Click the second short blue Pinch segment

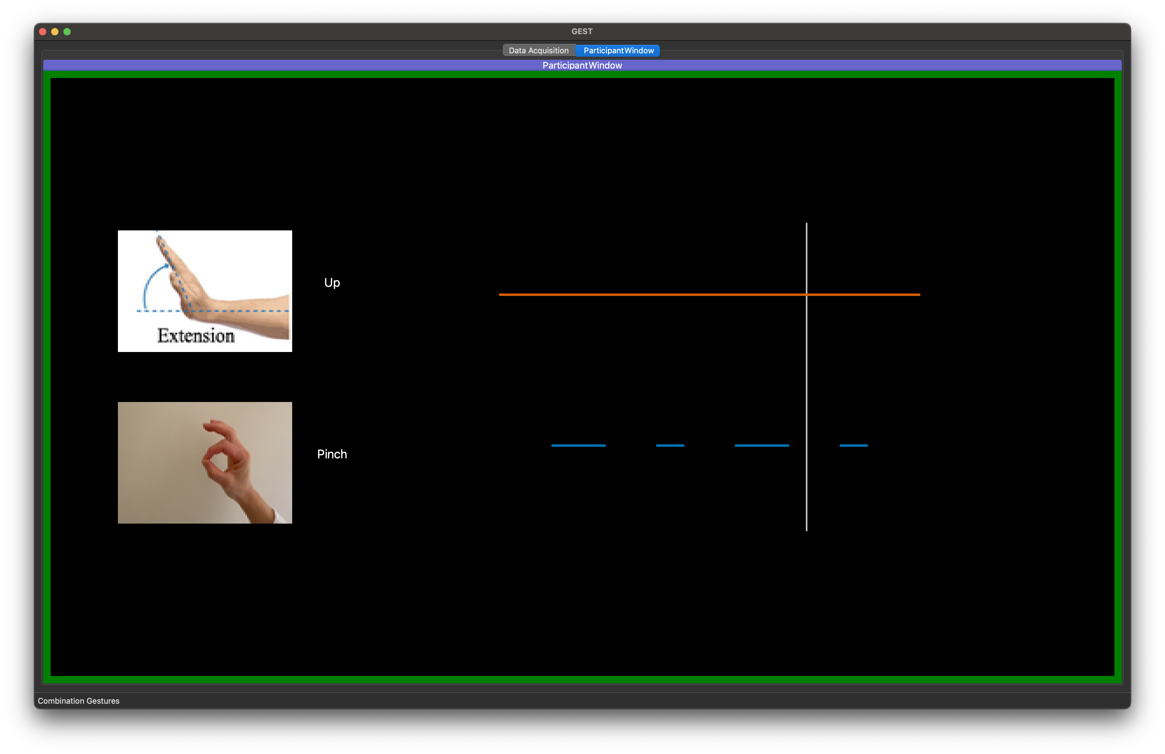coord(670,445)
